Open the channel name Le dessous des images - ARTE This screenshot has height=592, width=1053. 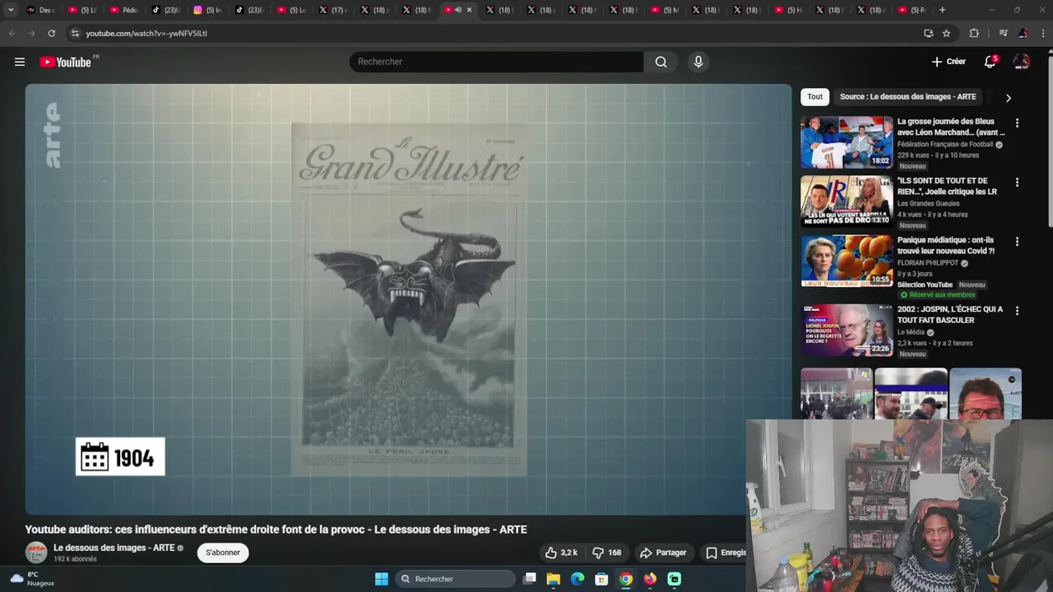pyautogui.click(x=114, y=548)
